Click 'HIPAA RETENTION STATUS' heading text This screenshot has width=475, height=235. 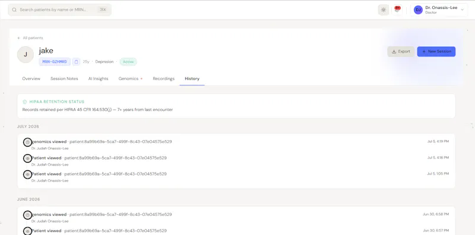[57, 102]
